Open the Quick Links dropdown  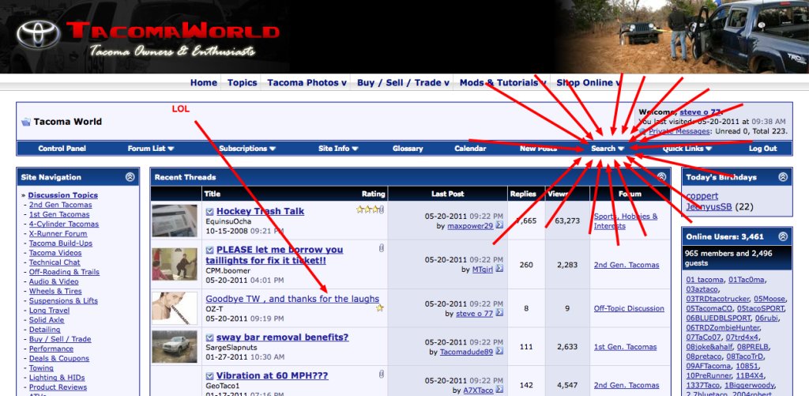pos(687,149)
